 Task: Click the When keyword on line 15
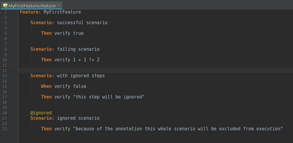46,86
